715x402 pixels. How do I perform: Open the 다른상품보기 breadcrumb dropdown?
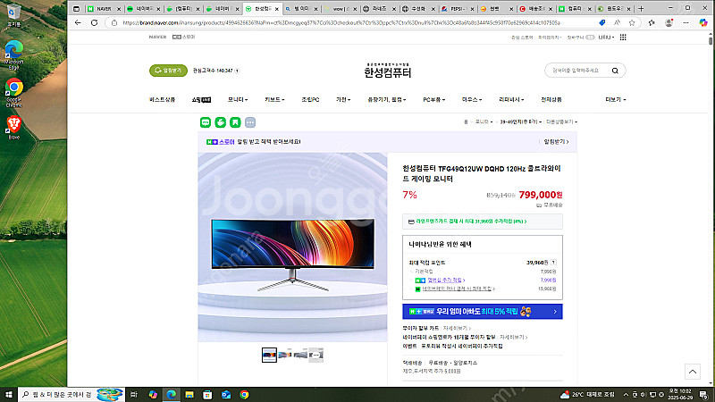coord(562,122)
